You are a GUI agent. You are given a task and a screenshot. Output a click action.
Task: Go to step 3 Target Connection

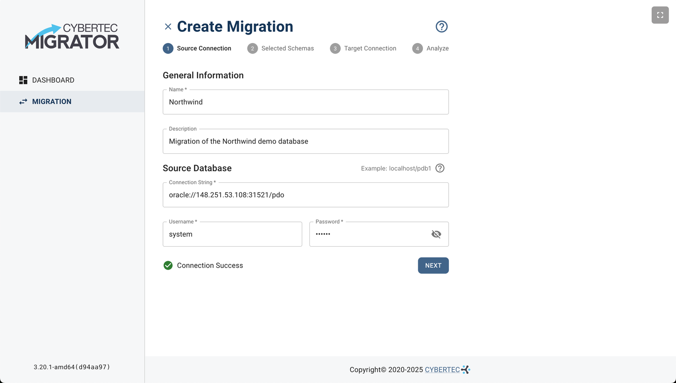pyautogui.click(x=363, y=48)
